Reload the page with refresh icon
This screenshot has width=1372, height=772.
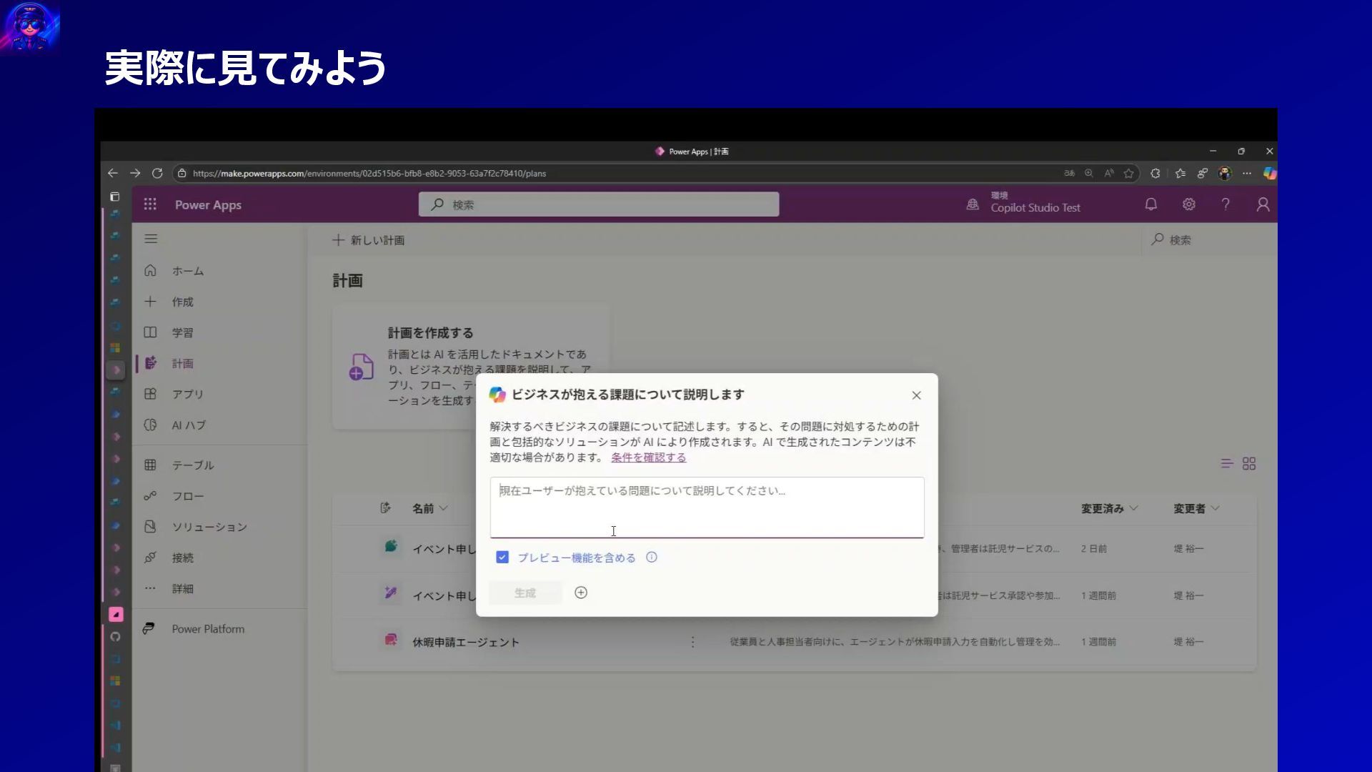coord(157,173)
